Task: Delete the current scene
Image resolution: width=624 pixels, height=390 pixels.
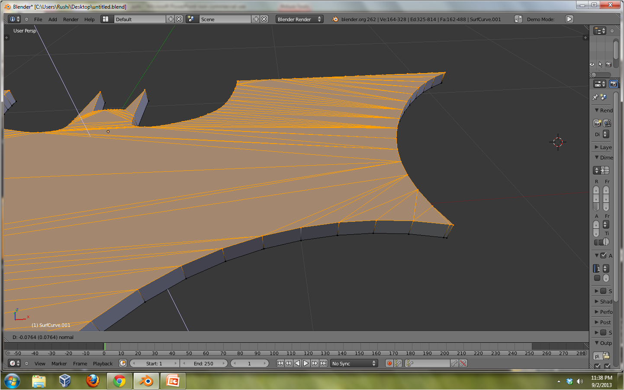Action: [x=264, y=19]
